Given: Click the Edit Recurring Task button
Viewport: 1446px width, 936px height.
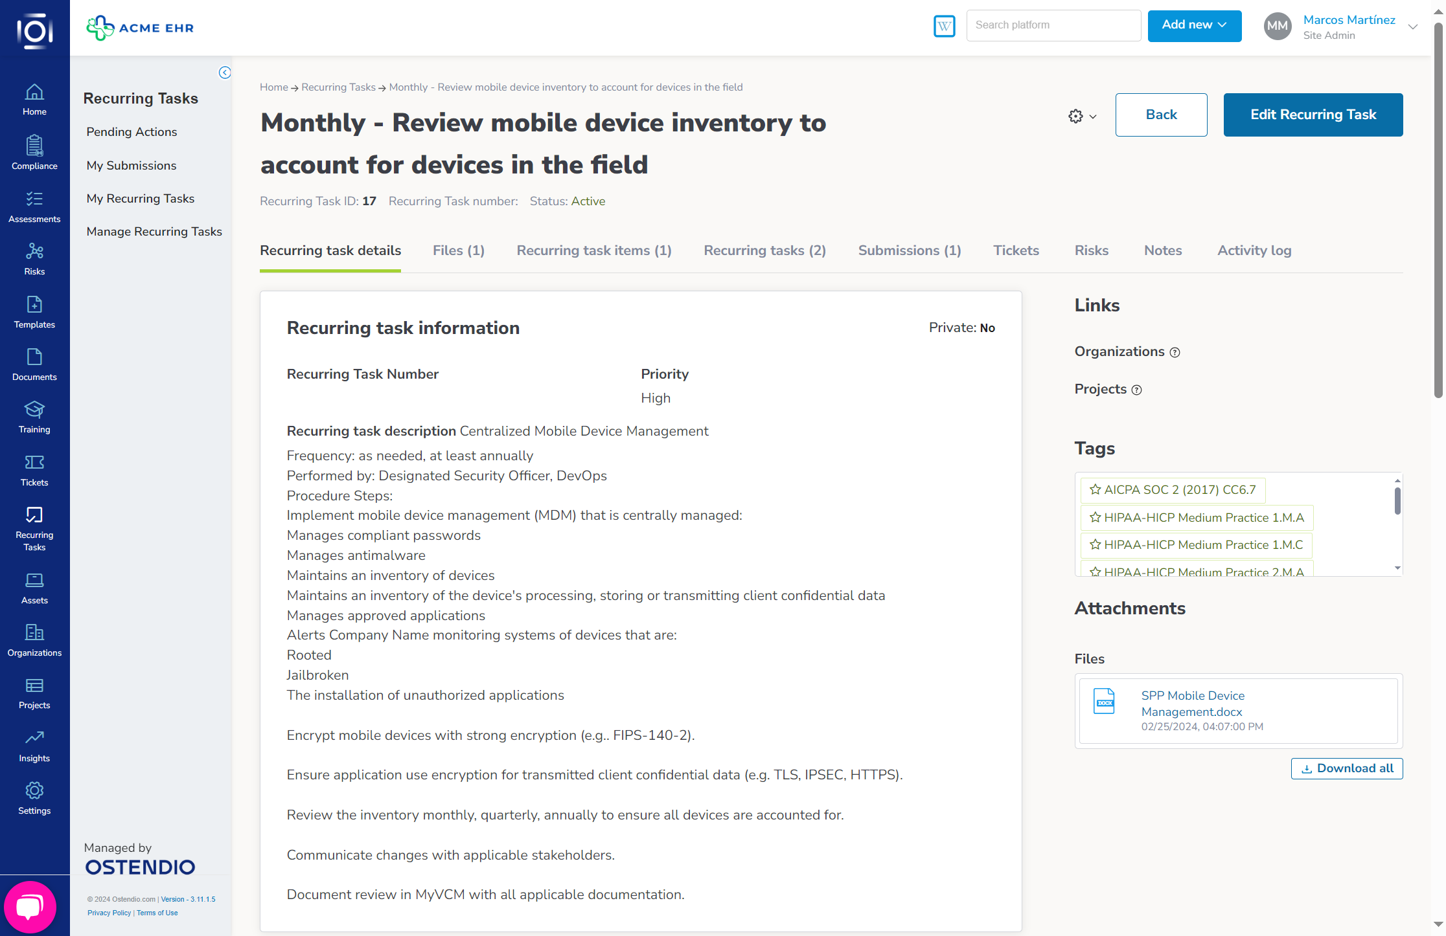Looking at the screenshot, I should [x=1313, y=115].
